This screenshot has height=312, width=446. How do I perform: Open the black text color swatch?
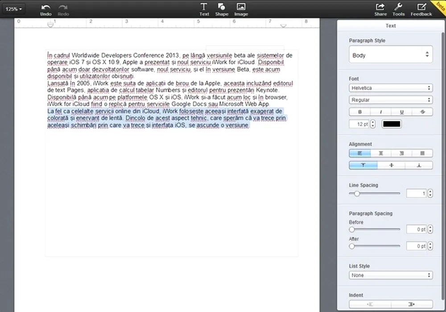pos(392,124)
